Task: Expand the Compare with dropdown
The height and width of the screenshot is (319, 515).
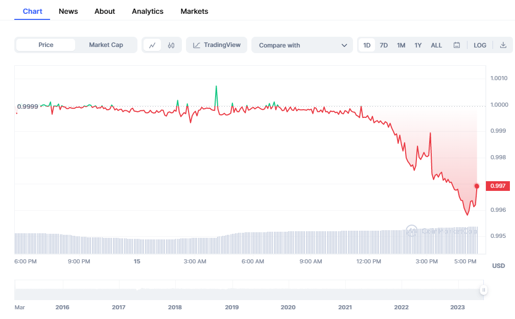Action: pos(302,45)
